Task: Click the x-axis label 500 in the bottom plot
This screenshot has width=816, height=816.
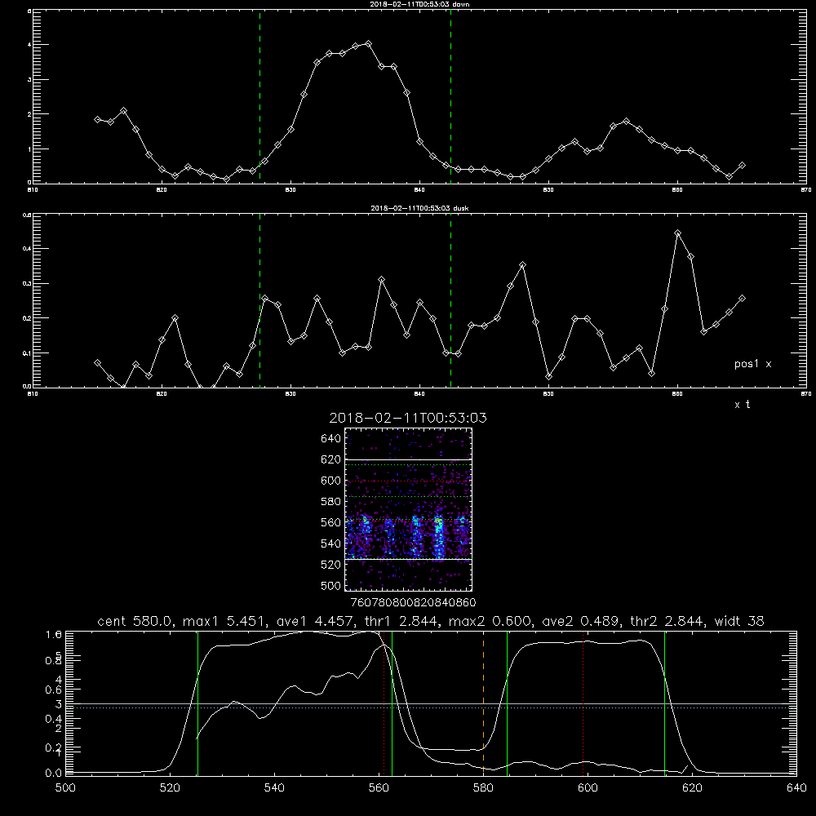Action: coord(65,788)
